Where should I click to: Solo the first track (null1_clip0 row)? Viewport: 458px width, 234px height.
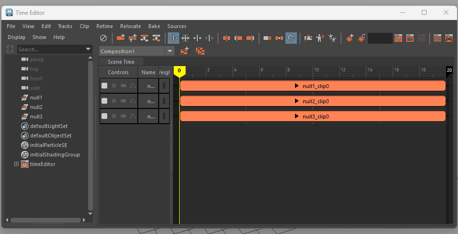coord(123,86)
